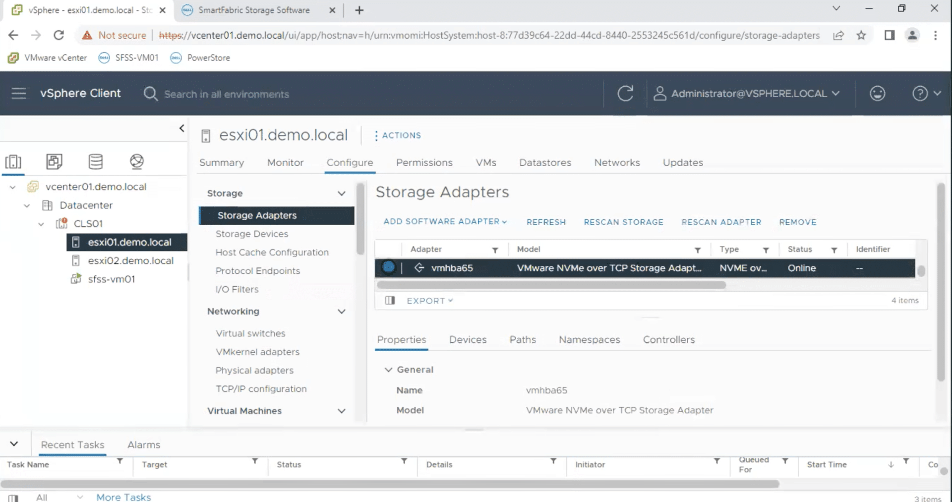952x502 pixels.
Task: Open the More Tasks link
Action: pyautogui.click(x=123, y=497)
